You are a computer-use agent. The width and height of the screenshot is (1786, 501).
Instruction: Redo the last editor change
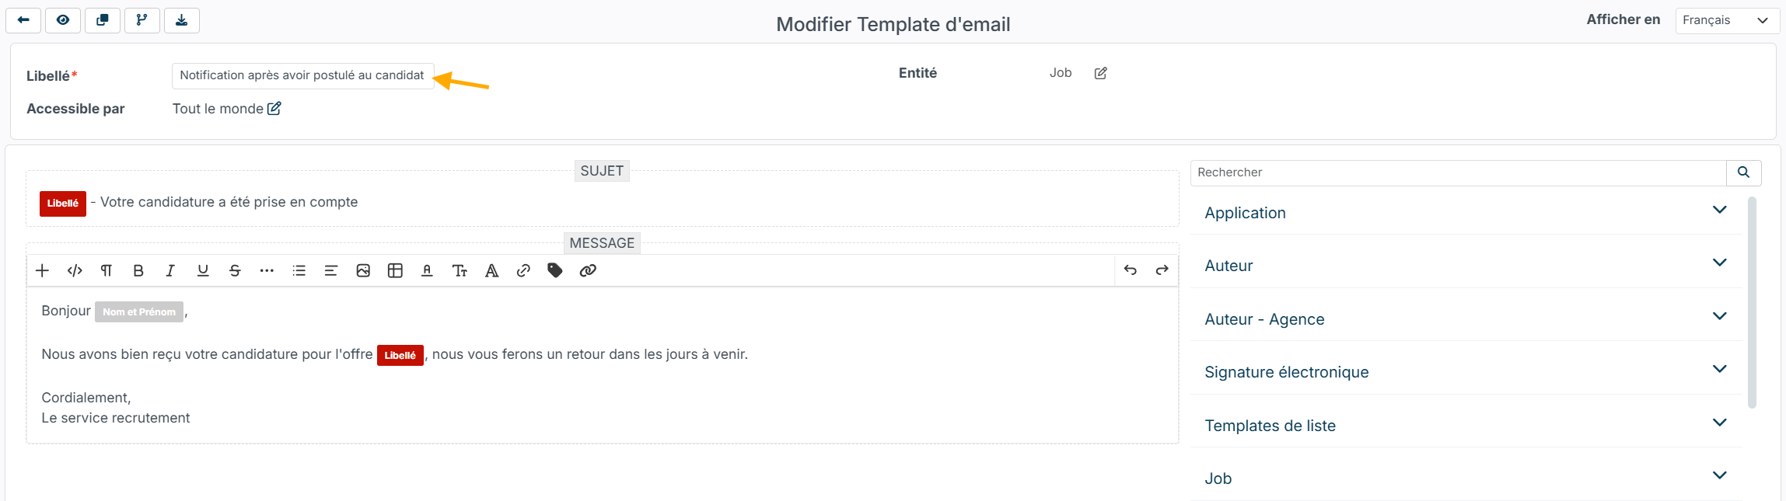click(1162, 270)
